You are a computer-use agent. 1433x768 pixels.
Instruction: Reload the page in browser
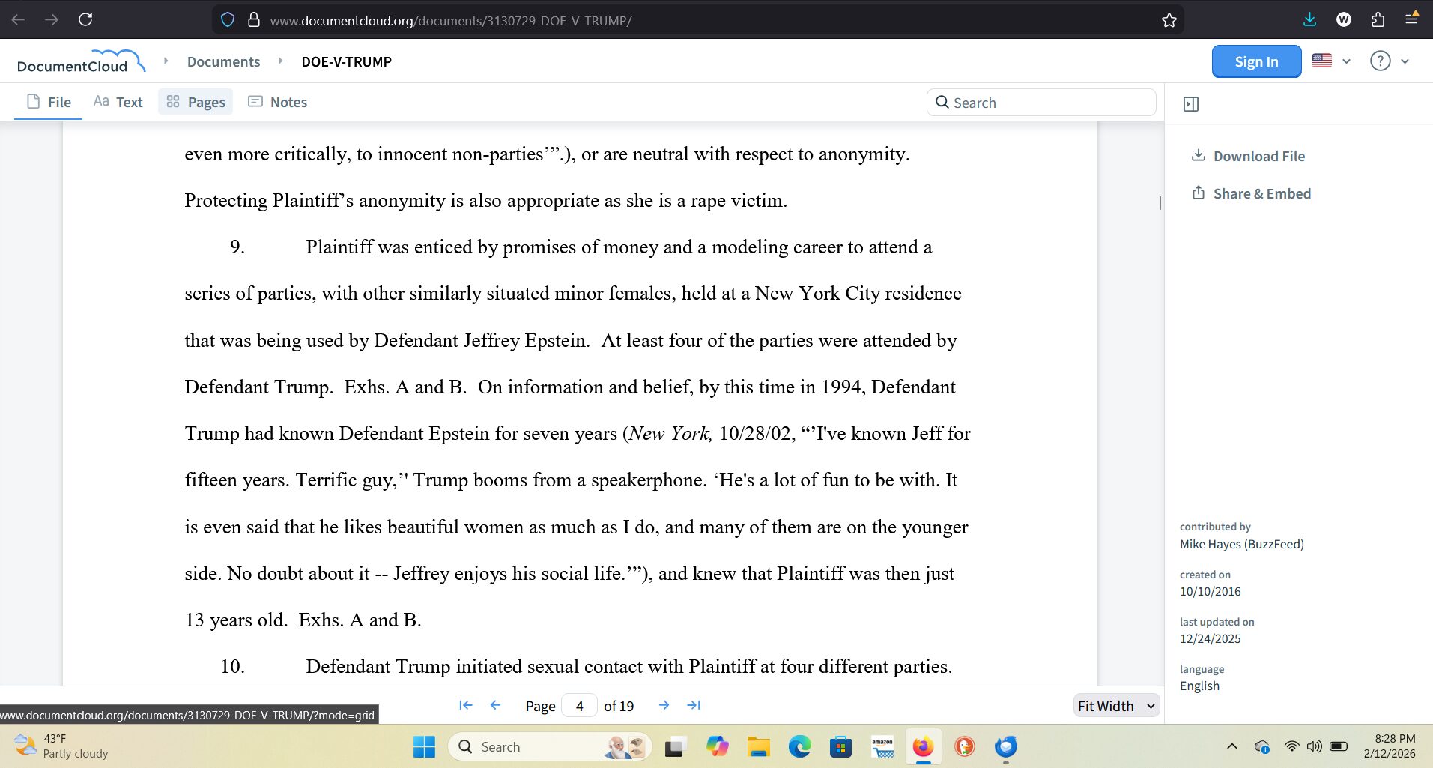point(85,19)
